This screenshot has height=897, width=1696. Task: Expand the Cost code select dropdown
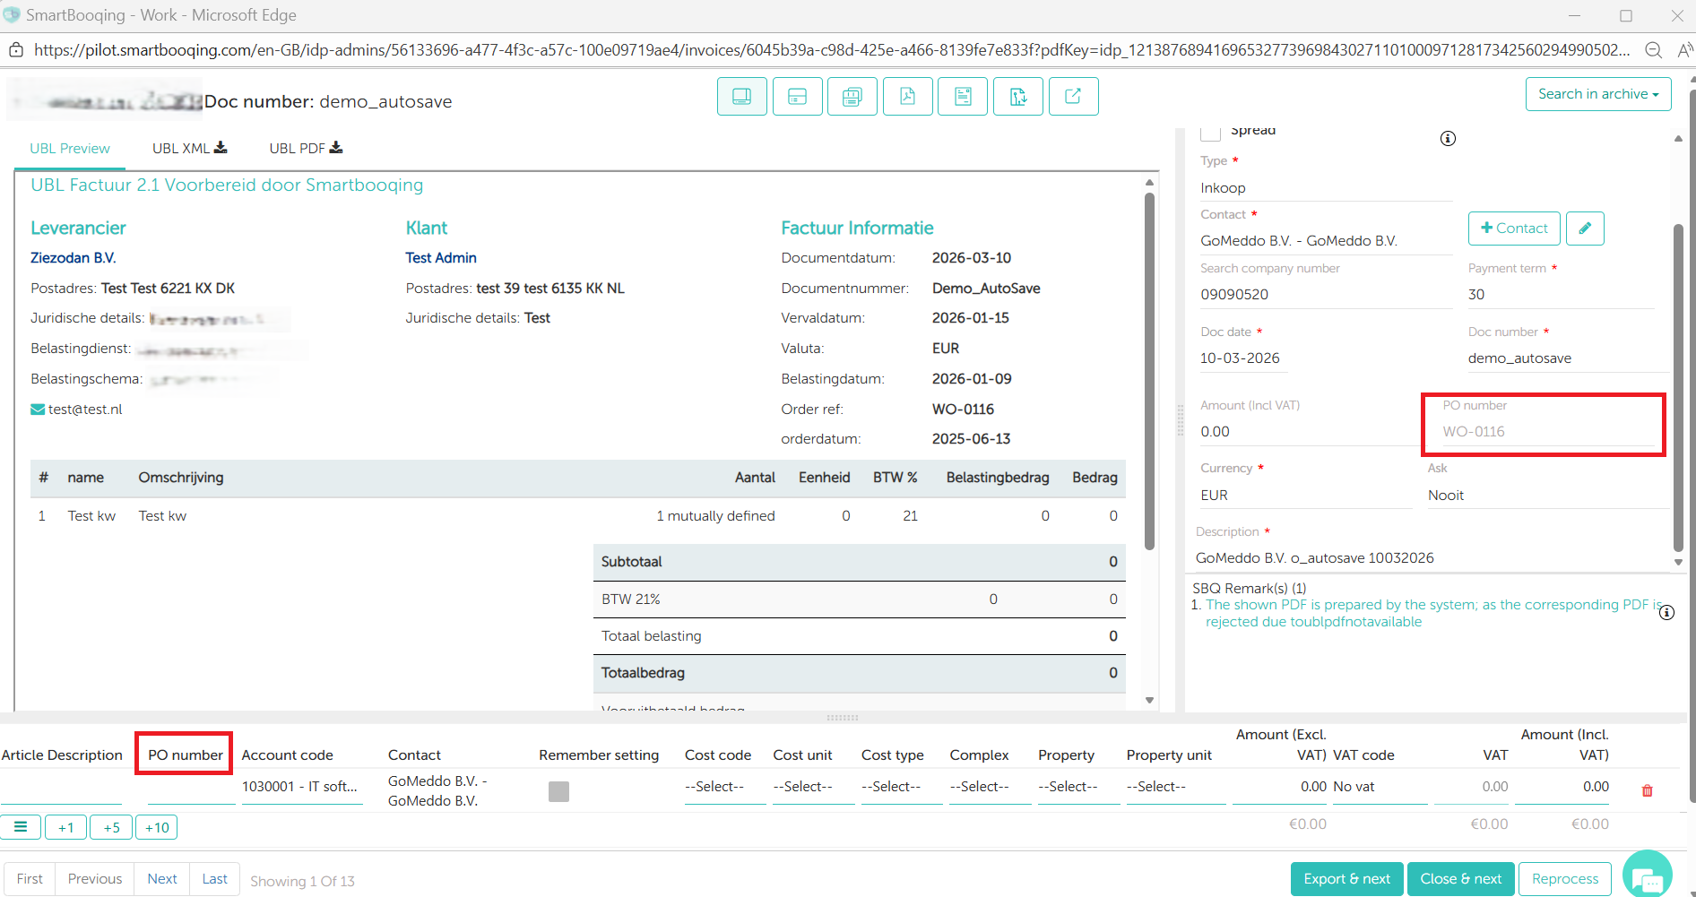pos(714,787)
